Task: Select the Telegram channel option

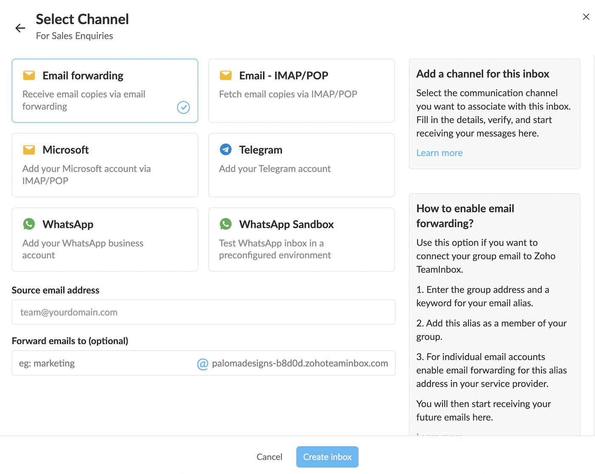Action: point(301,165)
